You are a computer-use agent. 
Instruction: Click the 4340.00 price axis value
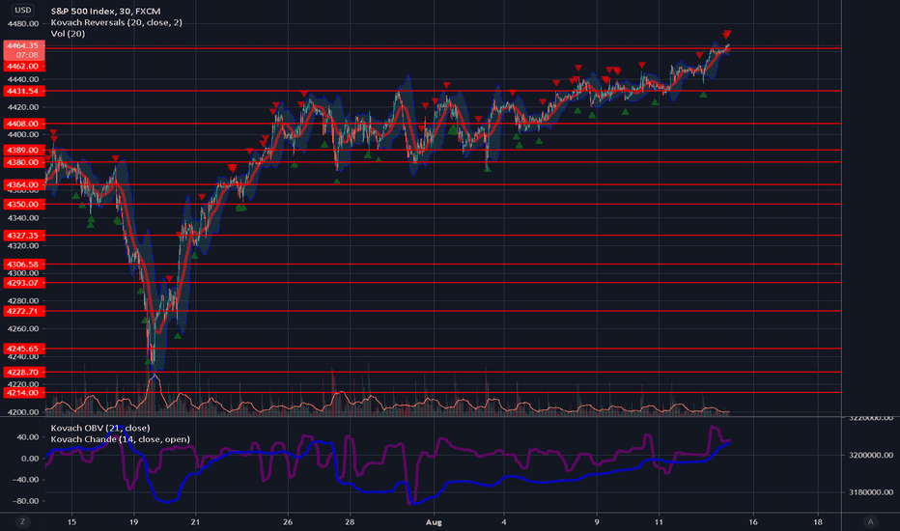(x=23, y=217)
